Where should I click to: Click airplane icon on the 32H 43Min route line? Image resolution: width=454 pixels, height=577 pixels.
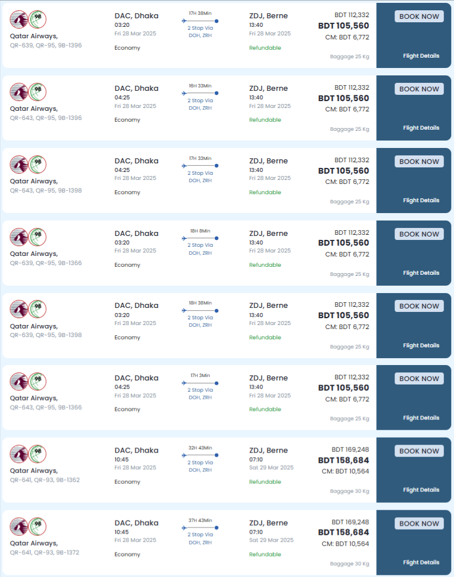point(184,455)
